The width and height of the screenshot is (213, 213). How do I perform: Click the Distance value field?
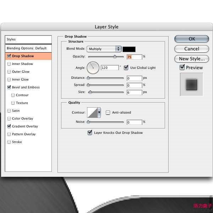[x=134, y=78]
